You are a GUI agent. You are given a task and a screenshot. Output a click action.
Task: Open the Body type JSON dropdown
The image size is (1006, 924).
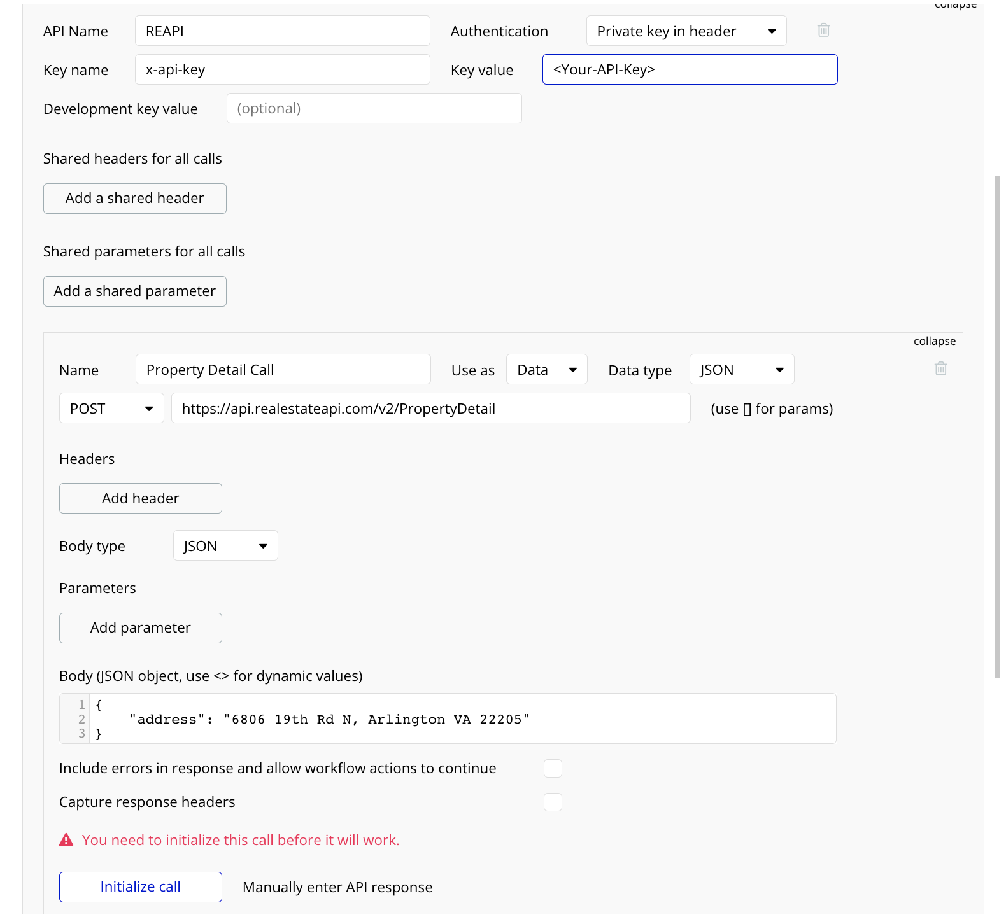[x=225, y=545]
